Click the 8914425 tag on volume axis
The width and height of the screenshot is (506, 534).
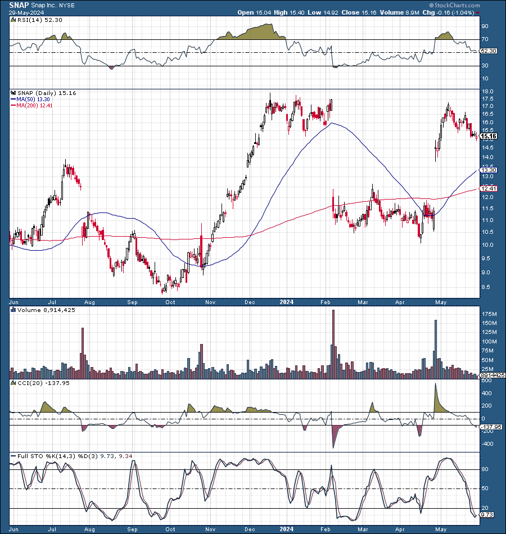click(x=493, y=375)
